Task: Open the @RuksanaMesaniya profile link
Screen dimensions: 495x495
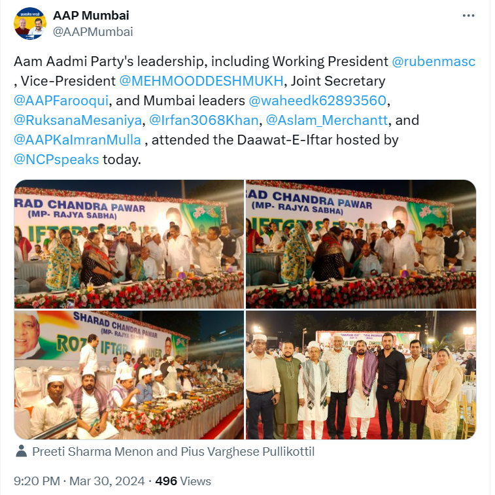Action: point(78,120)
